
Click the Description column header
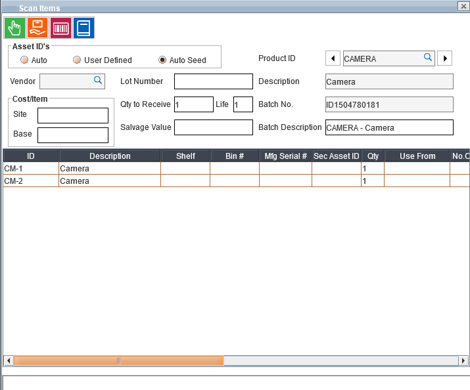coord(110,156)
